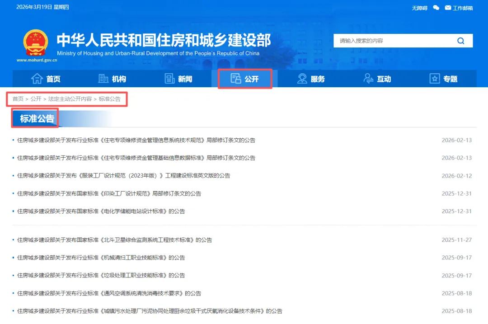
Task: Click the person-arrows icon beside 互动
Action: point(368,79)
